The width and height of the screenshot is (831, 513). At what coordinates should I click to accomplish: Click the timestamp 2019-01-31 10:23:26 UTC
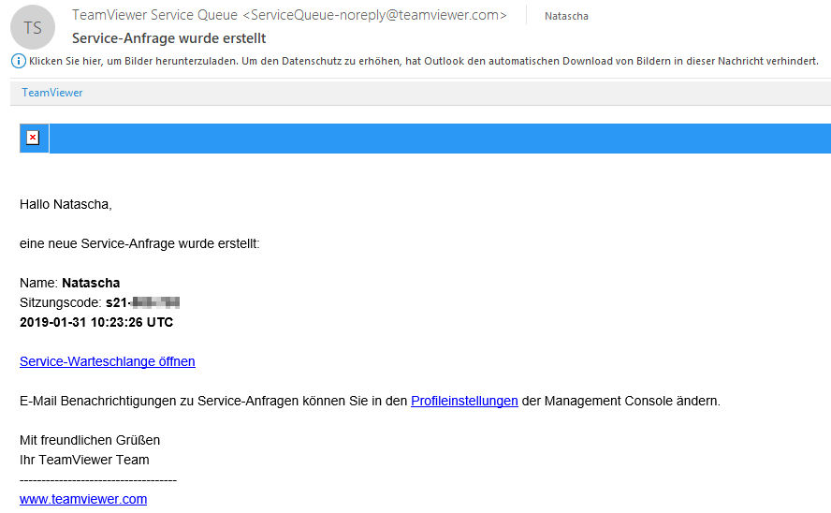(x=96, y=322)
